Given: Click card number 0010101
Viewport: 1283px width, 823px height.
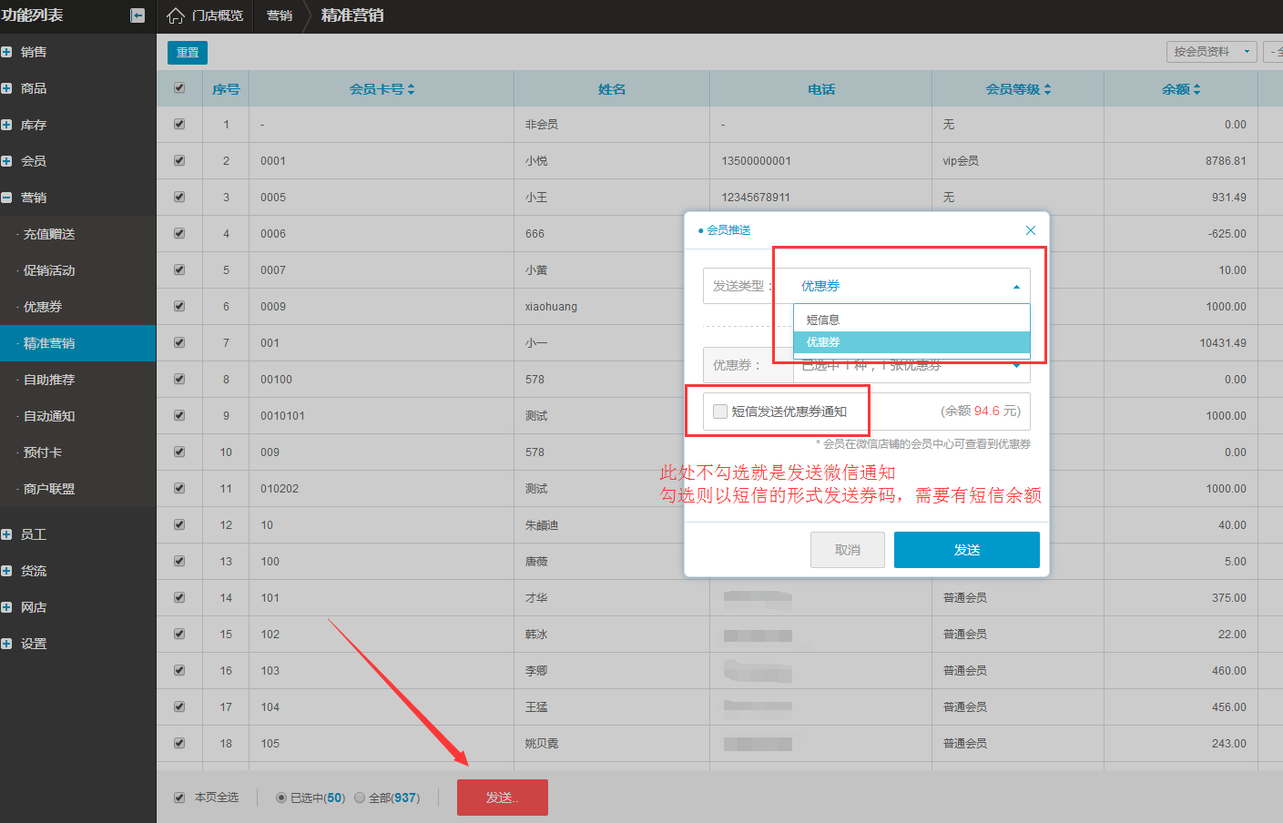Looking at the screenshot, I should [x=282, y=416].
